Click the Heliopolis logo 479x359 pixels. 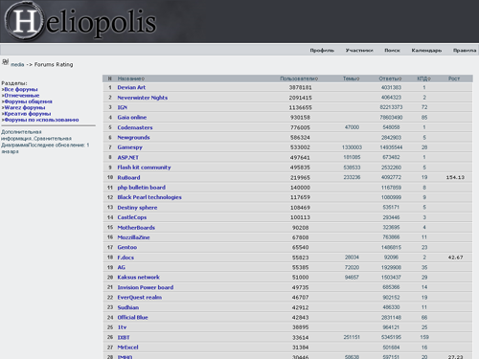click(80, 22)
